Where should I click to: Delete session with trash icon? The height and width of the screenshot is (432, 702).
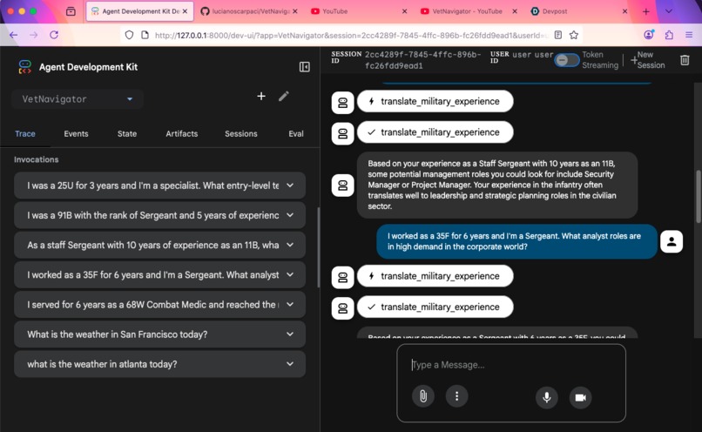[685, 60]
